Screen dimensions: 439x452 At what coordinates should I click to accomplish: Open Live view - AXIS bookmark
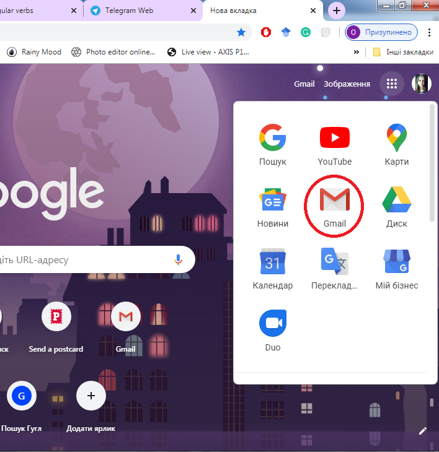tap(208, 52)
